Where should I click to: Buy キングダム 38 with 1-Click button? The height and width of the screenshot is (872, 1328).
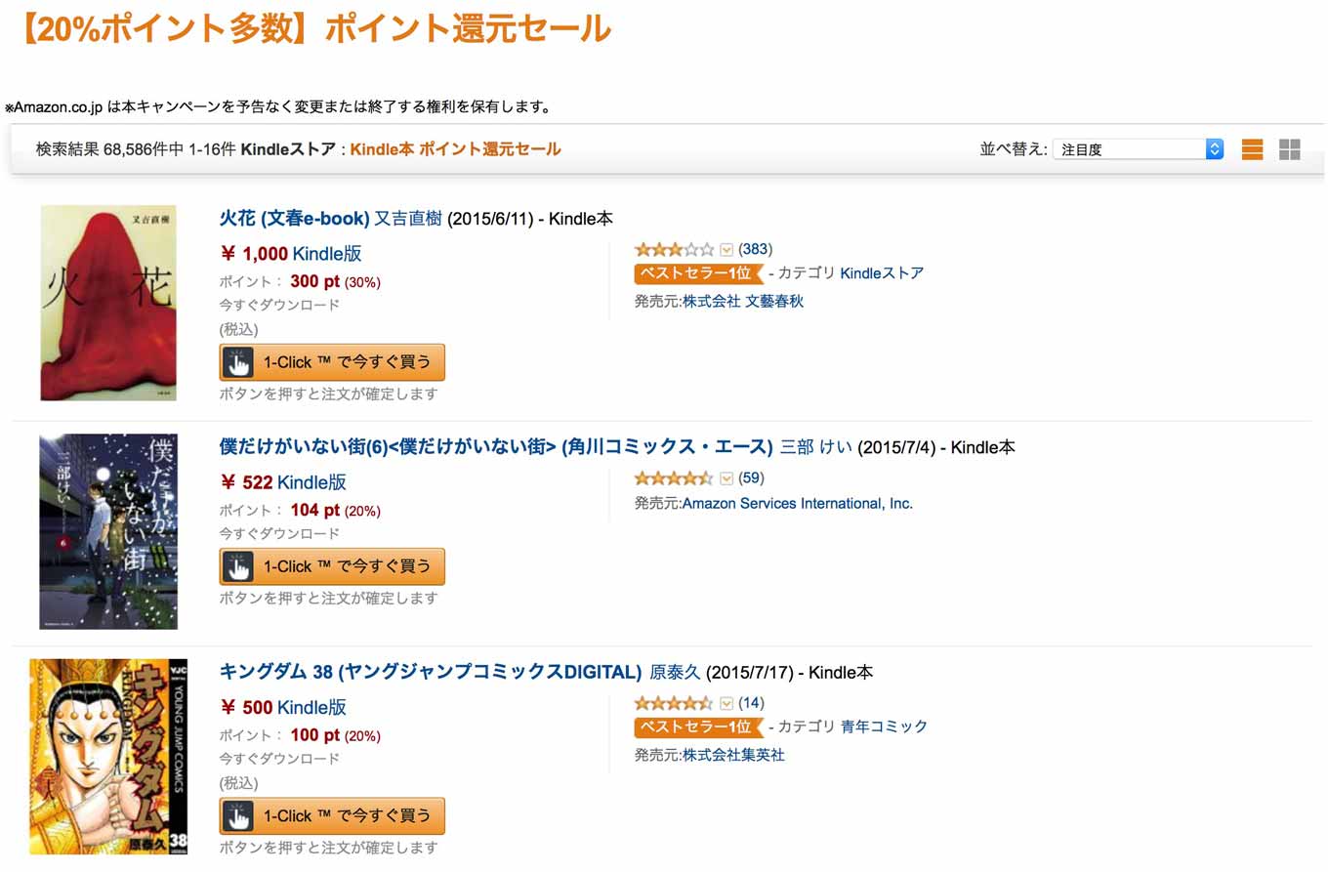point(332,815)
